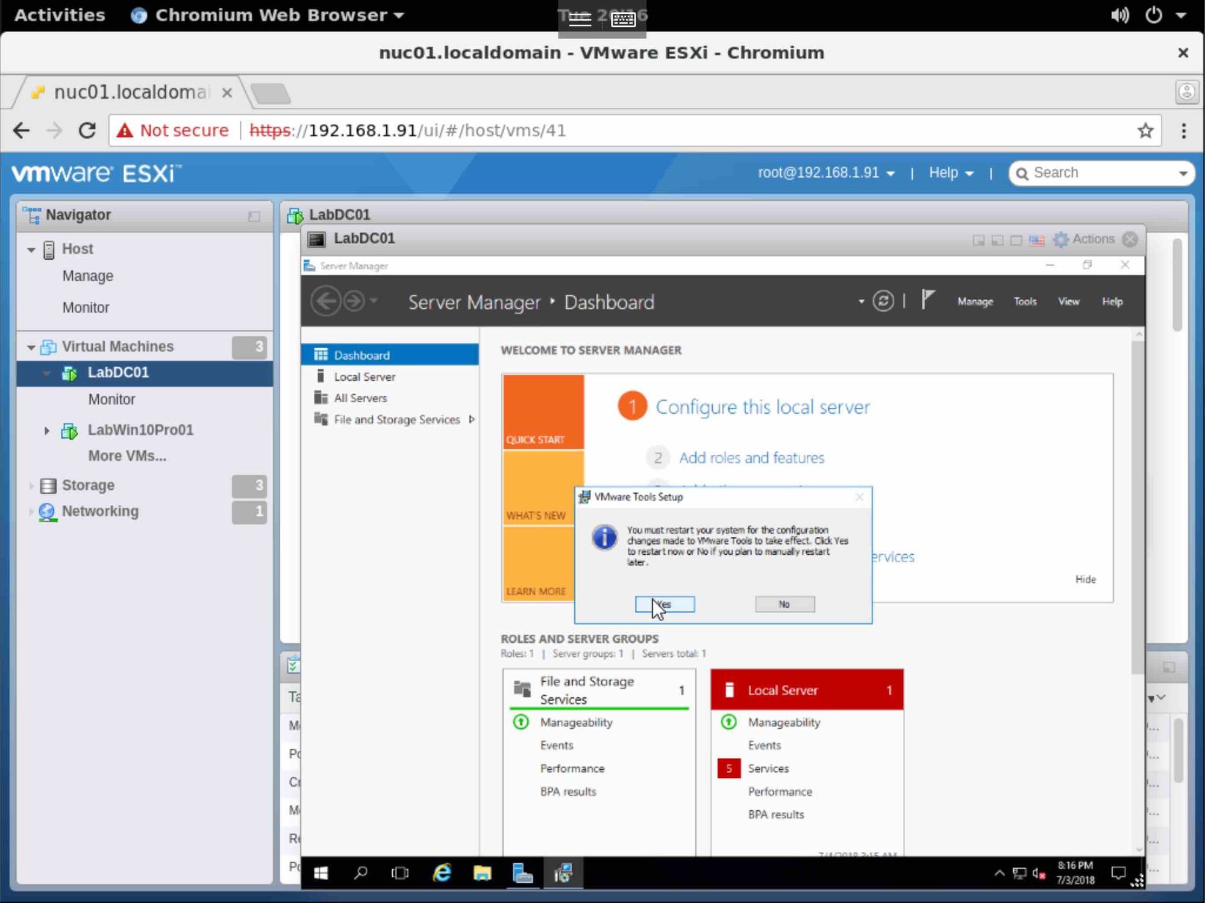This screenshot has height=903, width=1205.
Task: Click the keyboard layout flag icon in console
Action: (x=1036, y=240)
